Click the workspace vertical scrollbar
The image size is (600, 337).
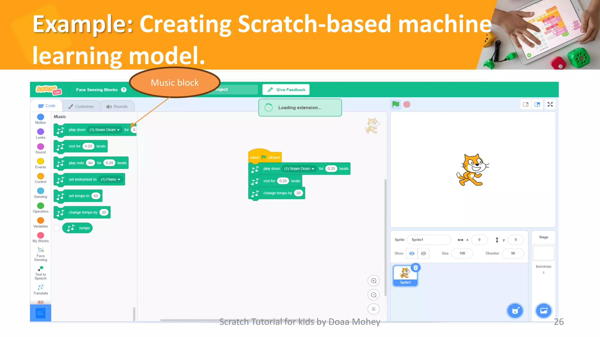click(386, 238)
